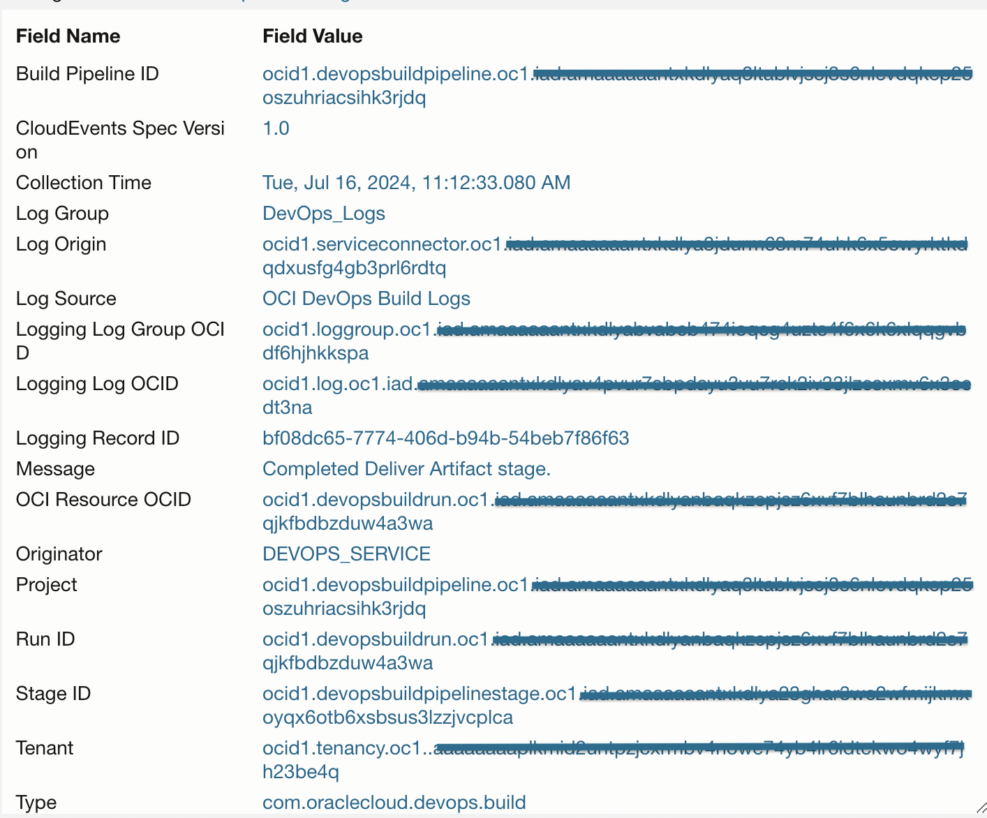This screenshot has height=818, width=987.
Task: Click the Stage ID devopsbuildpipelinestage link
Action: pyautogui.click(x=419, y=694)
